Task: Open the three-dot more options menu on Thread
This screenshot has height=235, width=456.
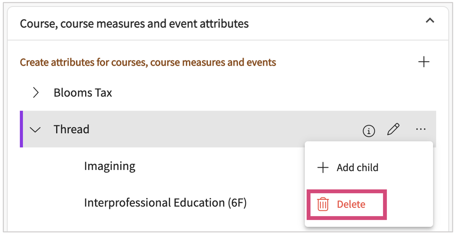Action: 420,129
